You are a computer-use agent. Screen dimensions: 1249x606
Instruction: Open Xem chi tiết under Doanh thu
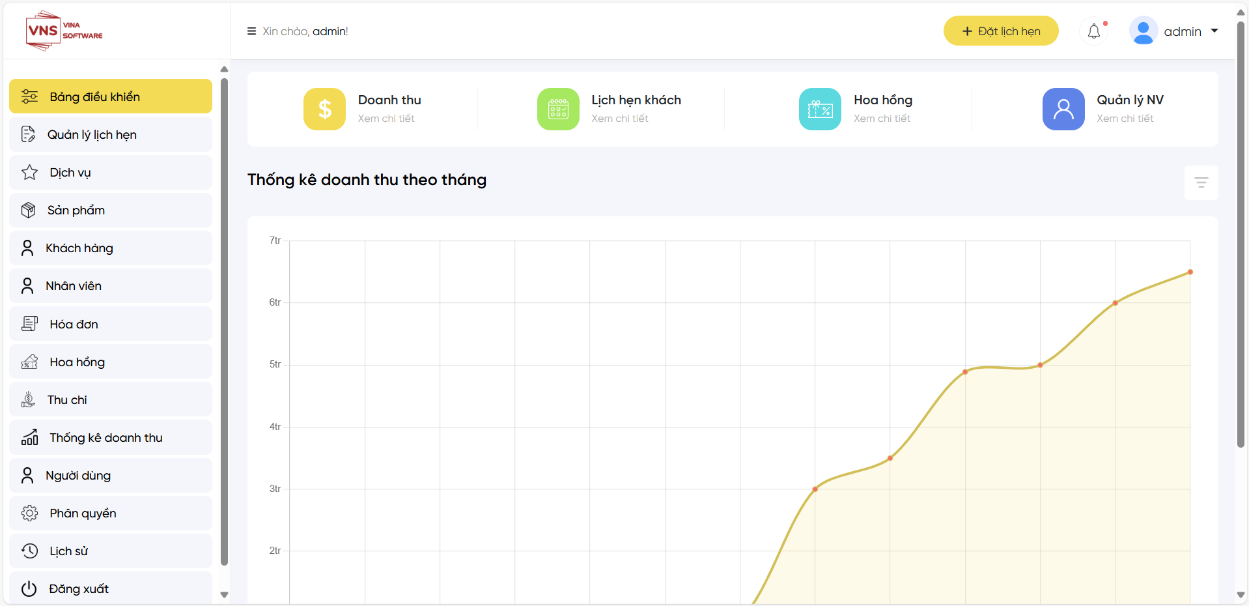coord(386,119)
